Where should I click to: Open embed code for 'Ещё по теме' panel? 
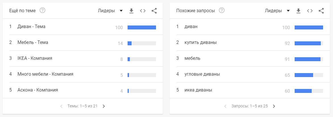[x=143, y=11]
